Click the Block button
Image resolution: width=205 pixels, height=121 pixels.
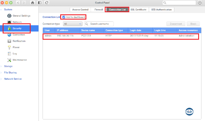[x=193, y=24]
